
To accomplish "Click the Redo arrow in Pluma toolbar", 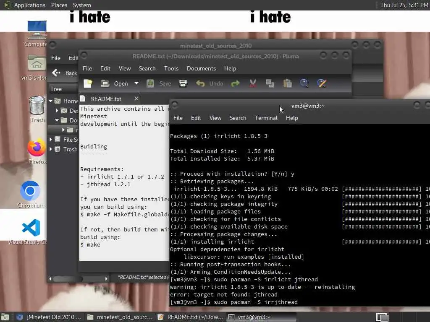I will (235, 83).
